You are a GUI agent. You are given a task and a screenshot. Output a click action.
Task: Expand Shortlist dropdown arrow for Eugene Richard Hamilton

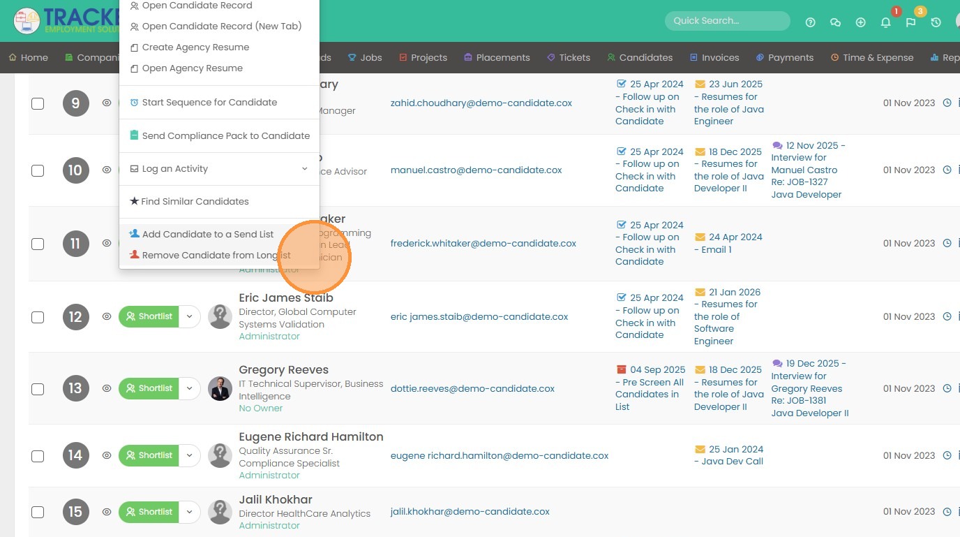click(189, 455)
